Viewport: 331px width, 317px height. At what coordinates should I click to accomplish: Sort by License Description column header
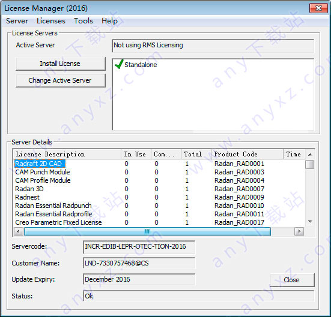(x=67, y=154)
